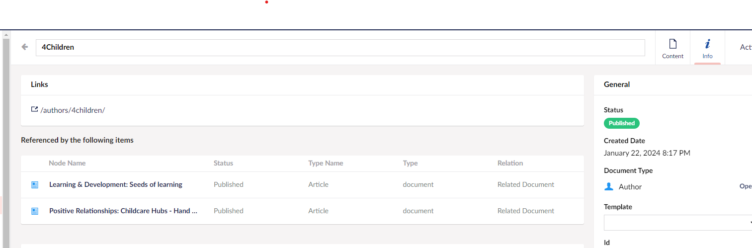Click the external link icon before /authors/4children/
This screenshot has width=752, height=248.
tap(34, 109)
